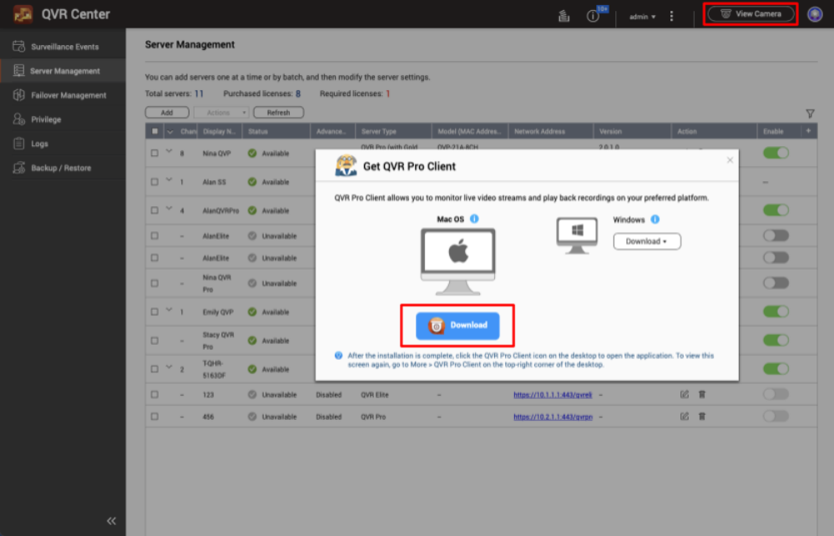The height and width of the screenshot is (536, 834).
Task: Sort by the Status column header
Action: click(276, 131)
